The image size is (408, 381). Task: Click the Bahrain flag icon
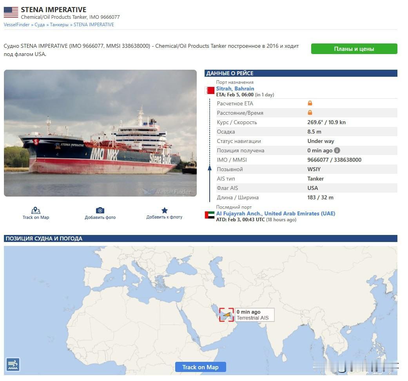[209, 90]
